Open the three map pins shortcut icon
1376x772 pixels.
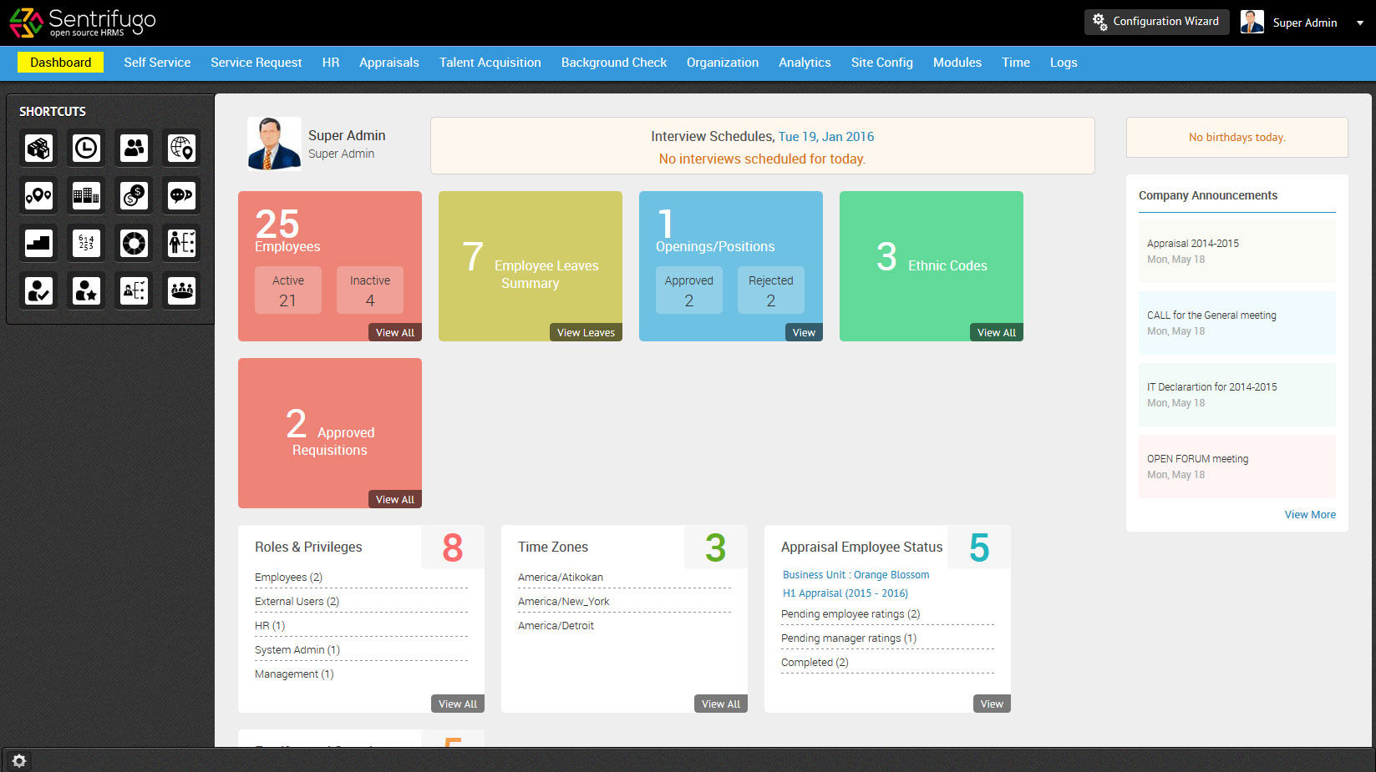(38, 196)
